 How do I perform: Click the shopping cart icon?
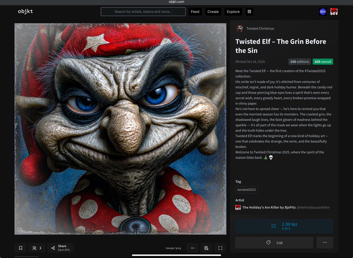pyautogui.click(x=274, y=226)
